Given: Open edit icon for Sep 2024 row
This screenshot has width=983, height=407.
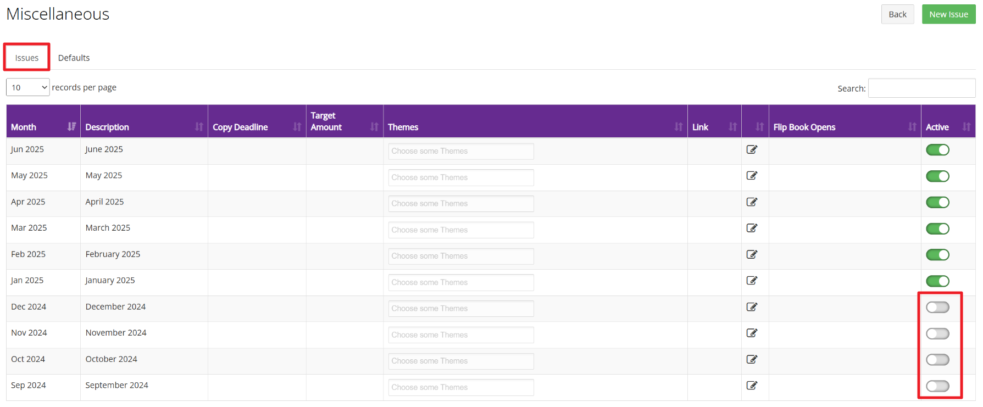Looking at the screenshot, I should (x=752, y=386).
